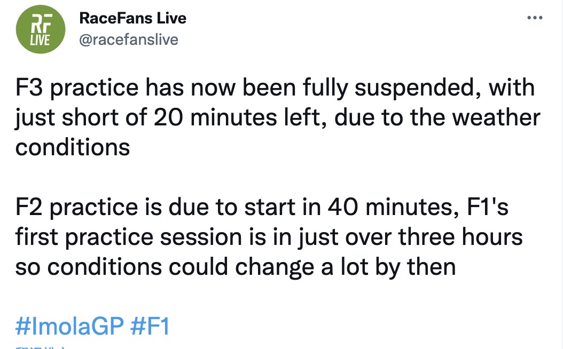Open the RaceFans Live display name

[132, 18]
